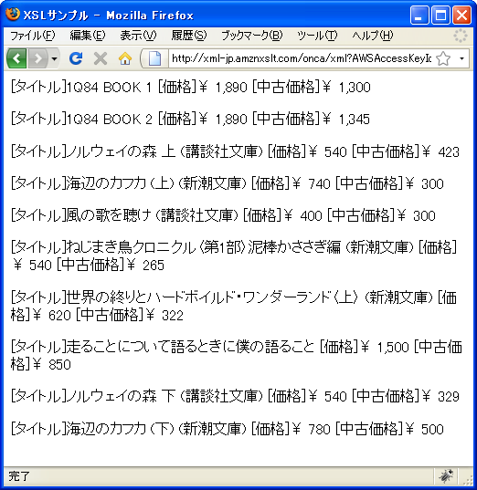Viewport: 477px width, 490px height.
Task: Click the 海辺のカフカ (下) (新潮文庫) line
Action: pos(227,429)
